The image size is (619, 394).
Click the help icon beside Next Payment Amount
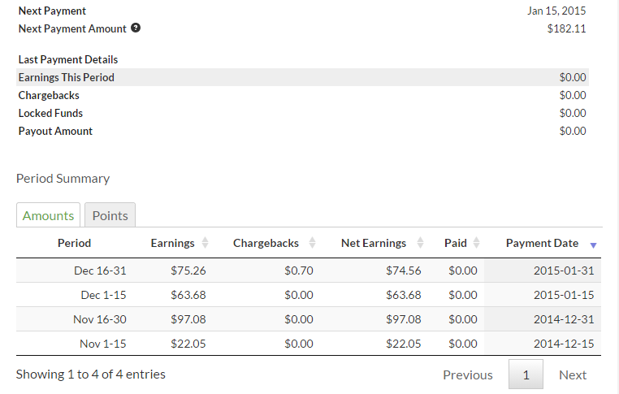(x=136, y=28)
